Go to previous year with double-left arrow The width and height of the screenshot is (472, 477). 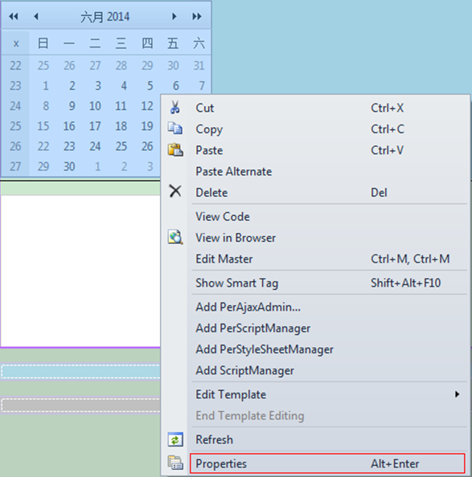pos(14,16)
